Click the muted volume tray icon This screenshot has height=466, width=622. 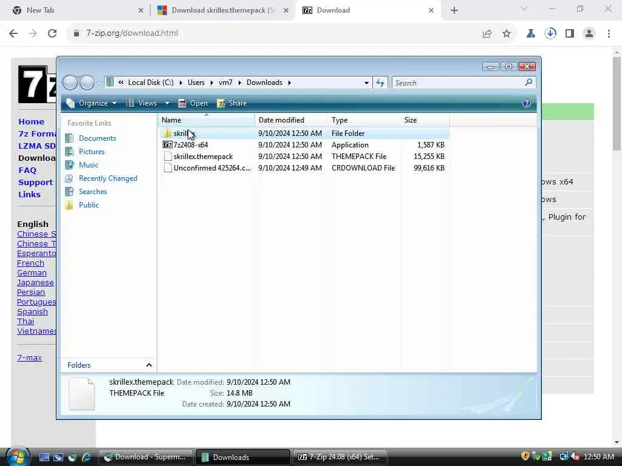[575, 456]
